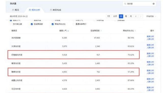Click the icon on the 概况 tab
Viewport: 163px width, 93px height.
[x=13, y=10]
